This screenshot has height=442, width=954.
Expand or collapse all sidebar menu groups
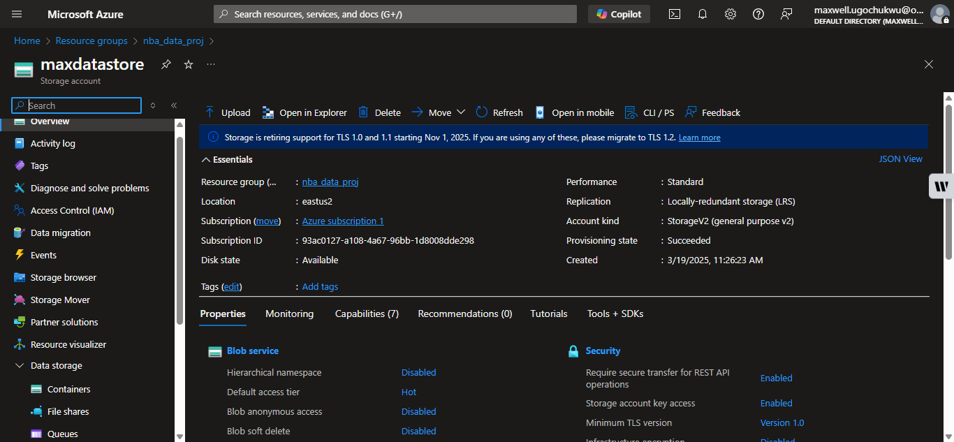tap(153, 105)
